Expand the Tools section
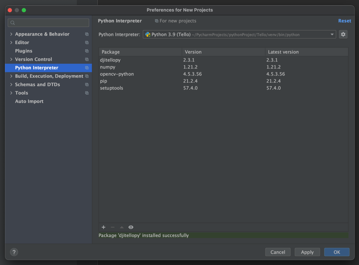359x265 pixels. click(11, 93)
